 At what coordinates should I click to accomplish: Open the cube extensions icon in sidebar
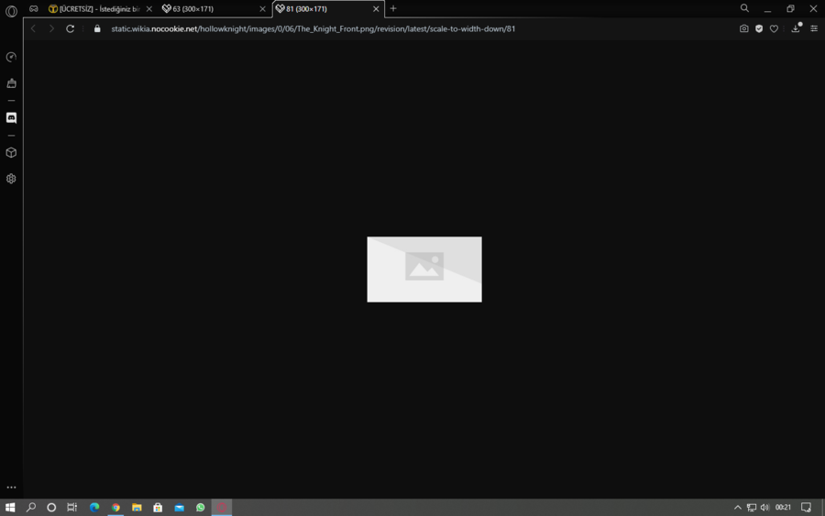coord(11,152)
